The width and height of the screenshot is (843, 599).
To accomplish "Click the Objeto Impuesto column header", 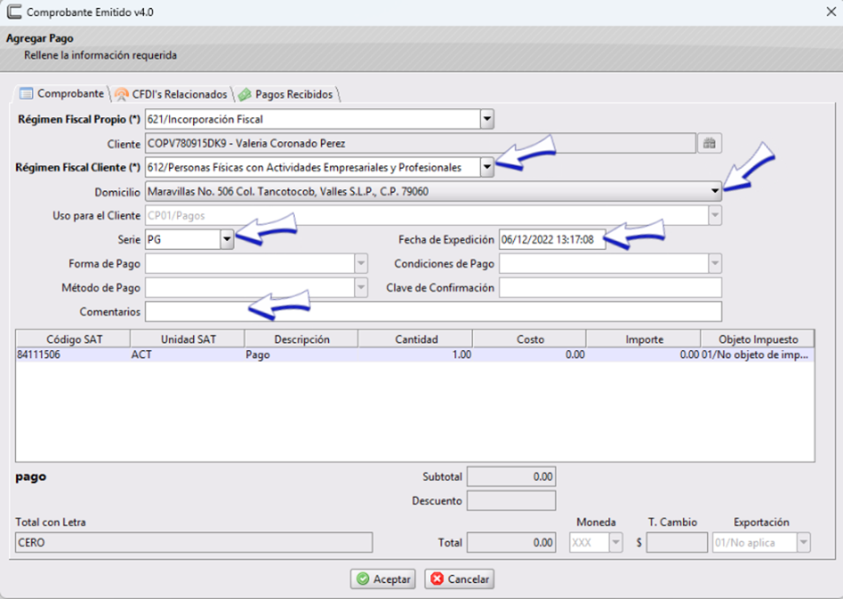I will (x=757, y=339).
